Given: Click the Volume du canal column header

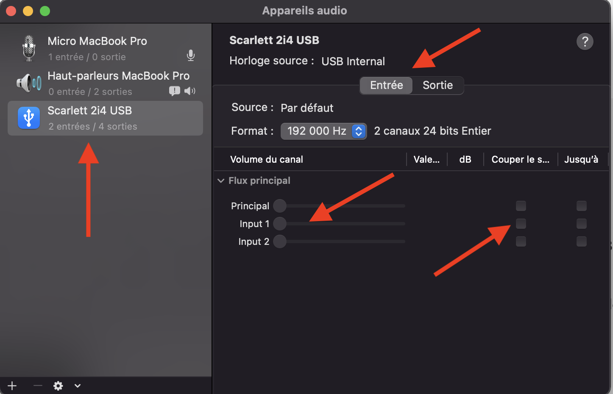Looking at the screenshot, I should (267, 160).
